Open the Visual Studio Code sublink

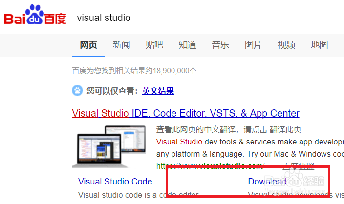(115, 182)
